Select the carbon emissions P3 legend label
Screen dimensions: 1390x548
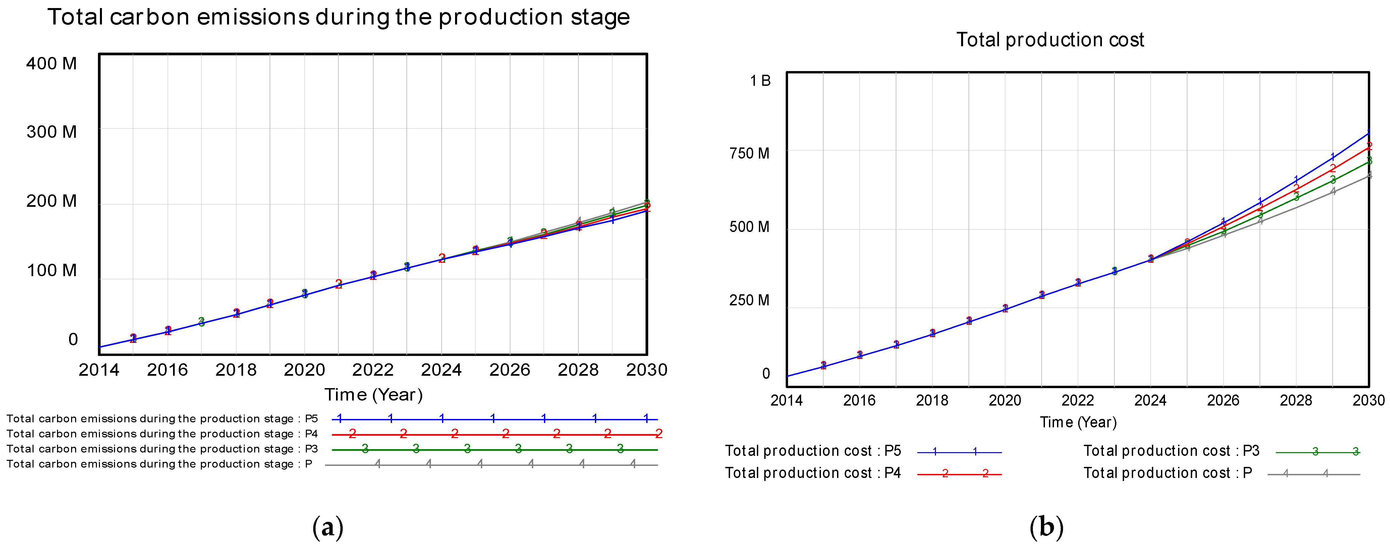click(x=162, y=449)
